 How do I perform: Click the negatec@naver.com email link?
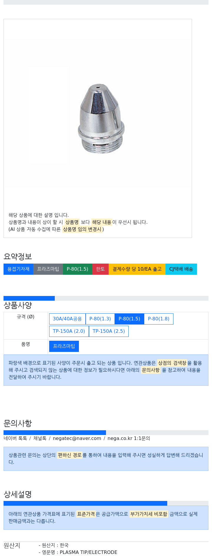click(77, 438)
